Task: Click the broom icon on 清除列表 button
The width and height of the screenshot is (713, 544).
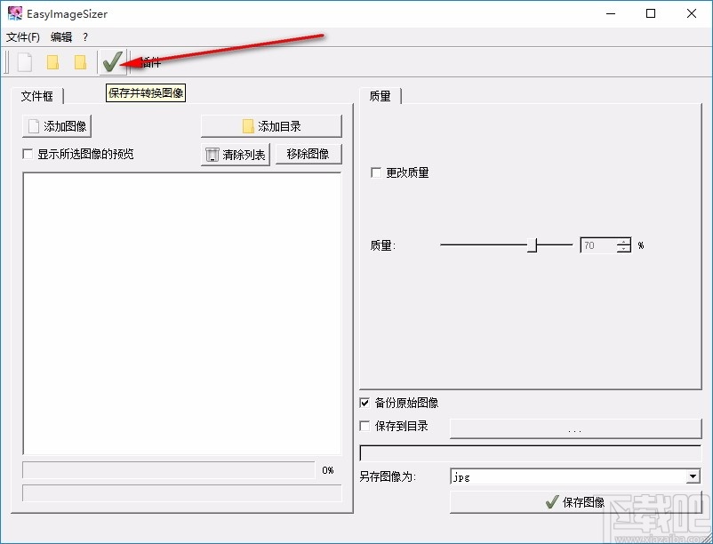Action: [213, 153]
